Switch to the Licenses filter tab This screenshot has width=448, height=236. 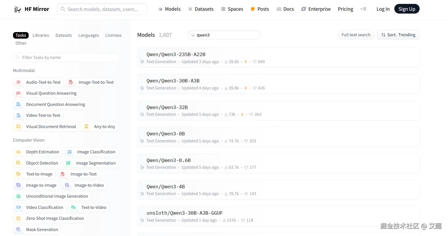point(113,35)
